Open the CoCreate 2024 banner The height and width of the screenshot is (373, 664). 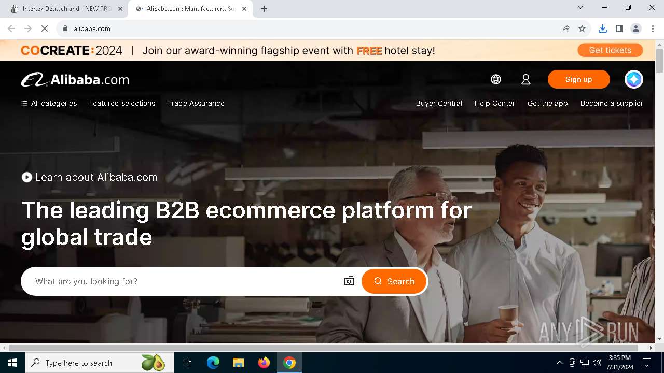pos(328,50)
